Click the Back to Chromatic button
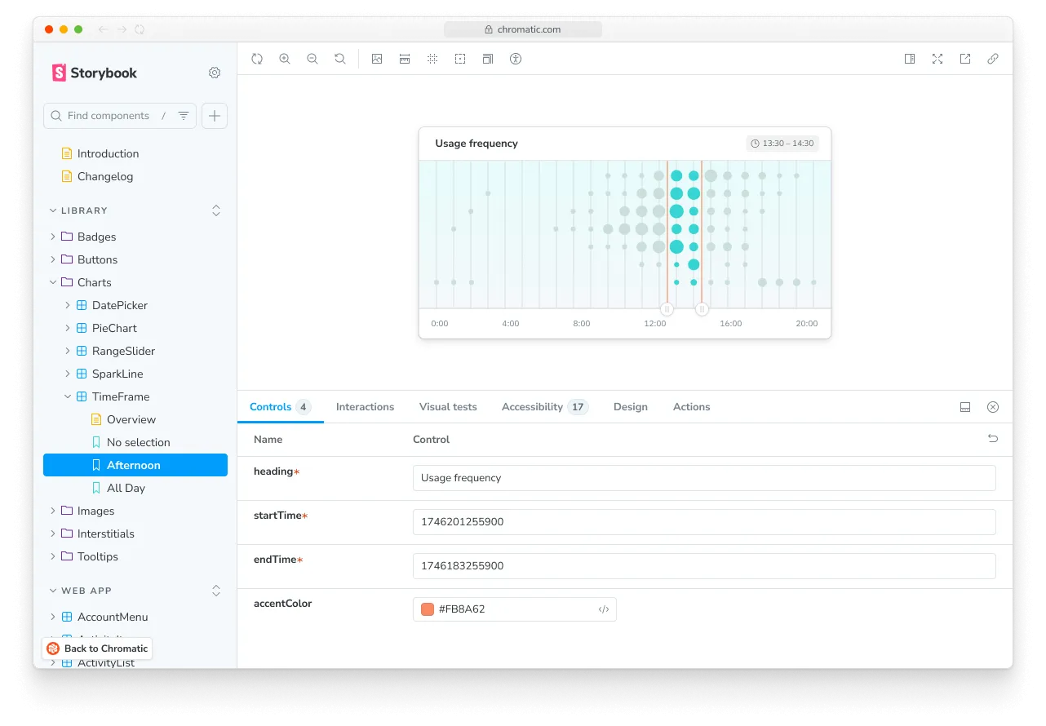Screen dimensions: 1046x726 pos(98,649)
